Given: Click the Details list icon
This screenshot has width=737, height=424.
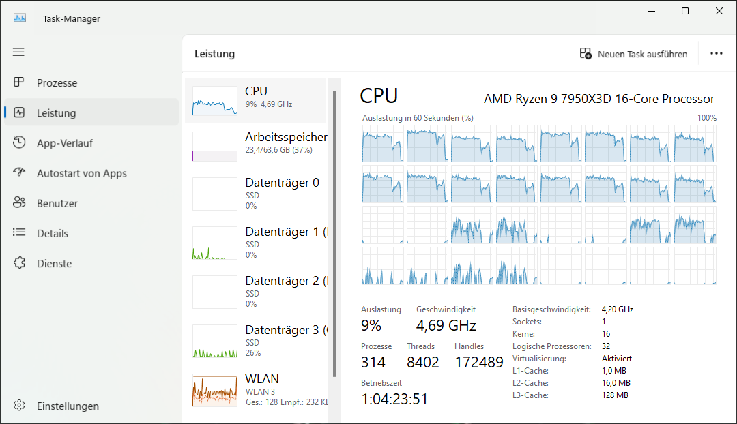Looking at the screenshot, I should [19, 232].
